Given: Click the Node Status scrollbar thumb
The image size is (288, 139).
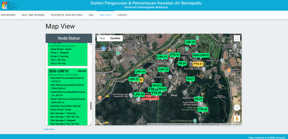Looking at the screenshot, I should click(91, 106).
